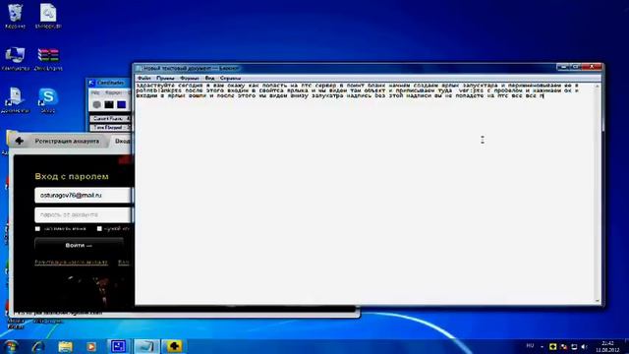Switch to the Notepad window on taskbar
Screen dimensions: 629x354
point(146,346)
